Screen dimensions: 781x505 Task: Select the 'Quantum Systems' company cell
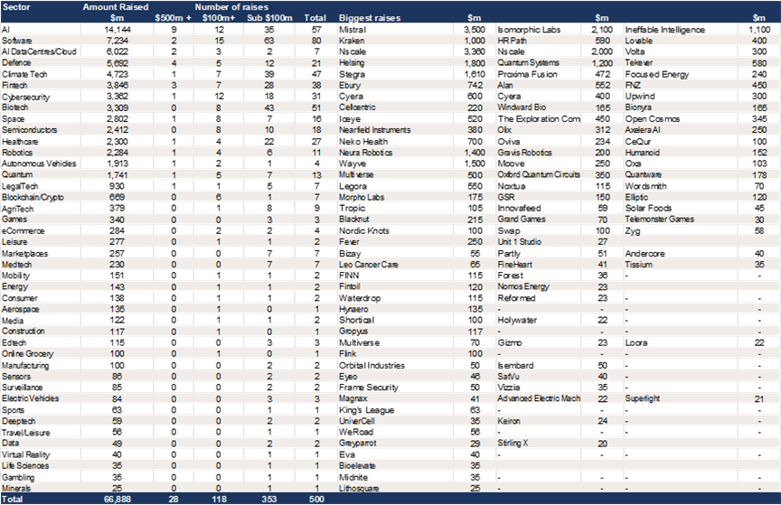tap(529, 62)
